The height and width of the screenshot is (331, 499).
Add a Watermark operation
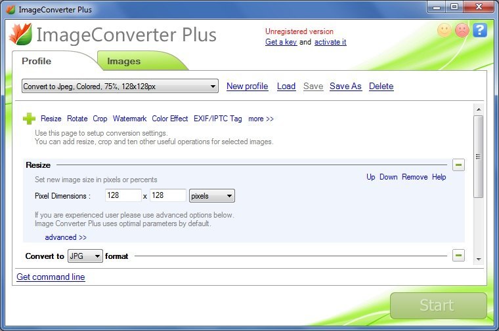[129, 119]
